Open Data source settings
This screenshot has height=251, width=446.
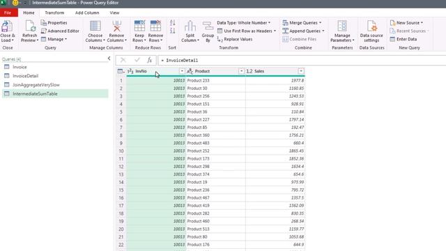tap(371, 31)
